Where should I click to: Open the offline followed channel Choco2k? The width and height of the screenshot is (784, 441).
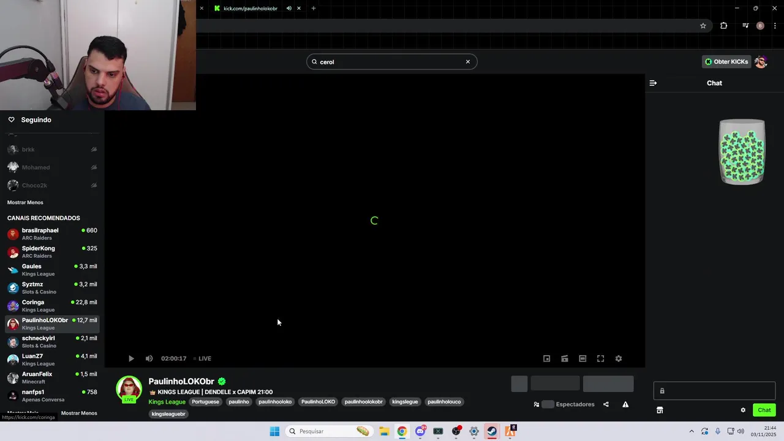[52, 185]
